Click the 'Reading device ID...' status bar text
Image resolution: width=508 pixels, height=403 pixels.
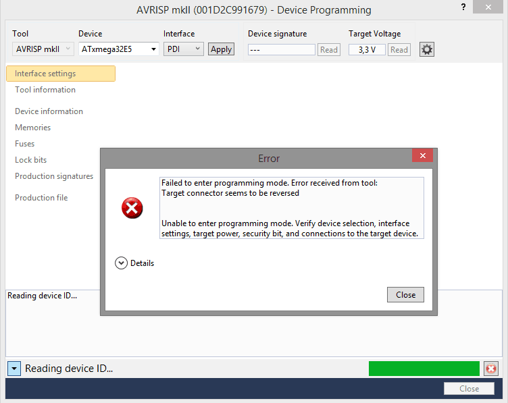pyautogui.click(x=69, y=369)
